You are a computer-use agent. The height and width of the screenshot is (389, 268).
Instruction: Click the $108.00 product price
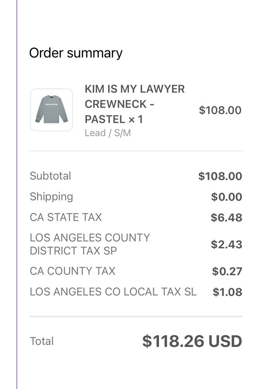tap(220, 110)
